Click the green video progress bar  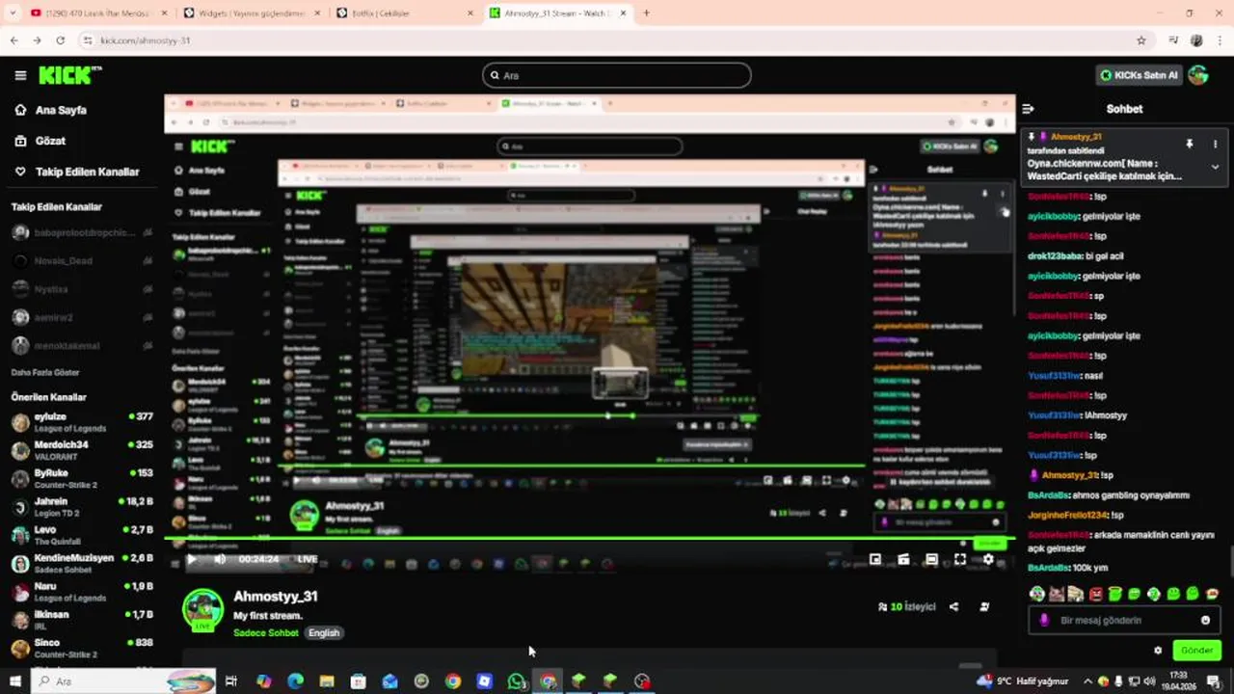pyautogui.click(x=589, y=540)
